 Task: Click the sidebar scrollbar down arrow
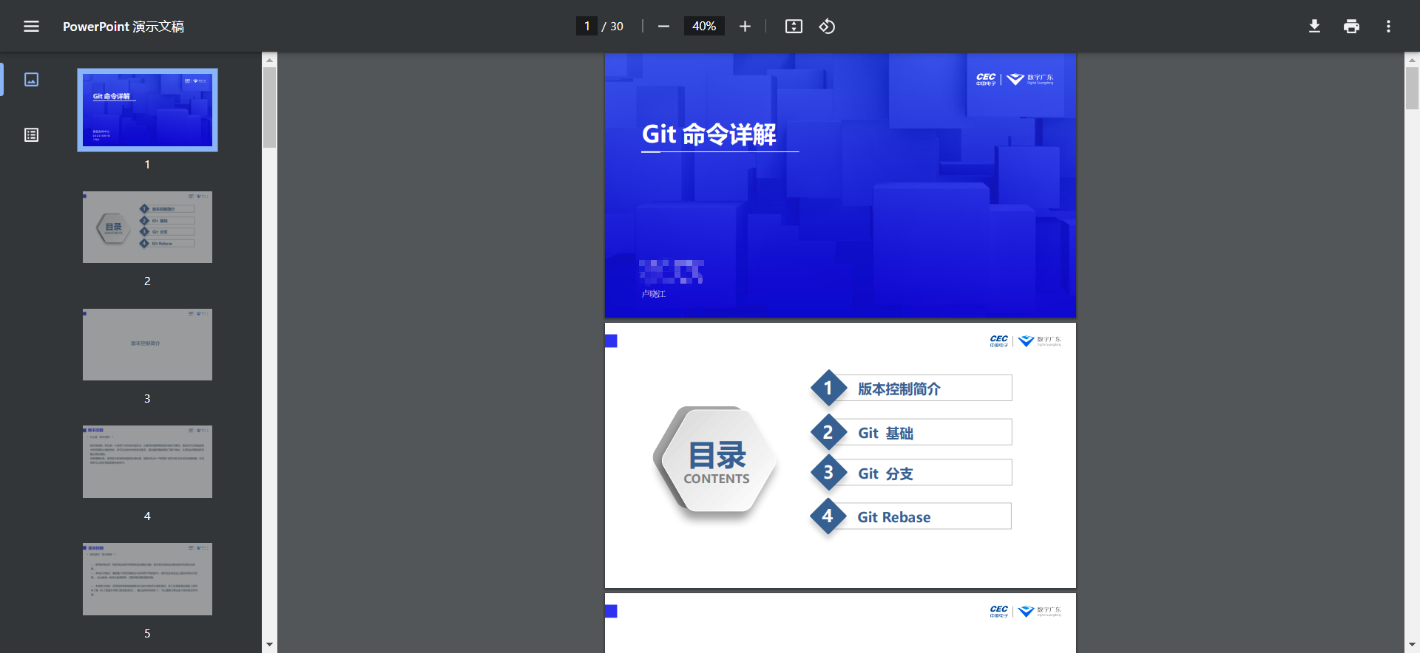coord(269,645)
